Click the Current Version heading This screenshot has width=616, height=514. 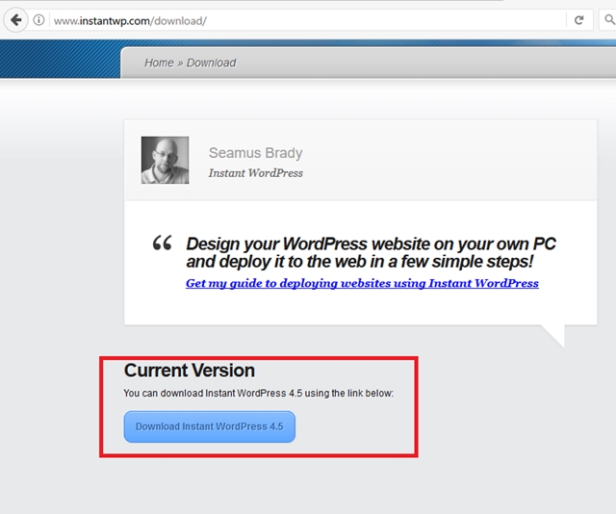190,371
